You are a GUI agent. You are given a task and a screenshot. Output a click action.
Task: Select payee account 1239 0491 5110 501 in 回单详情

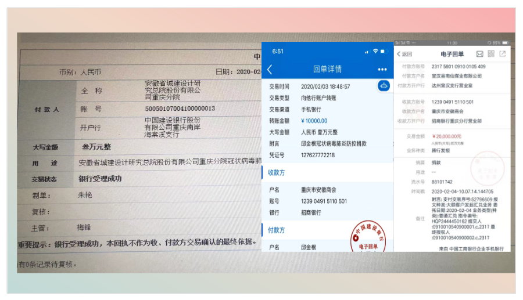pyautogui.click(x=324, y=201)
